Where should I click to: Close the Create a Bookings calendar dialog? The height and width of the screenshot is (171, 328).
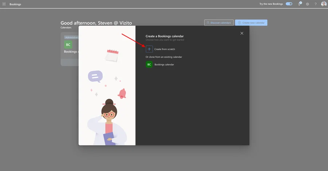[242, 33]
